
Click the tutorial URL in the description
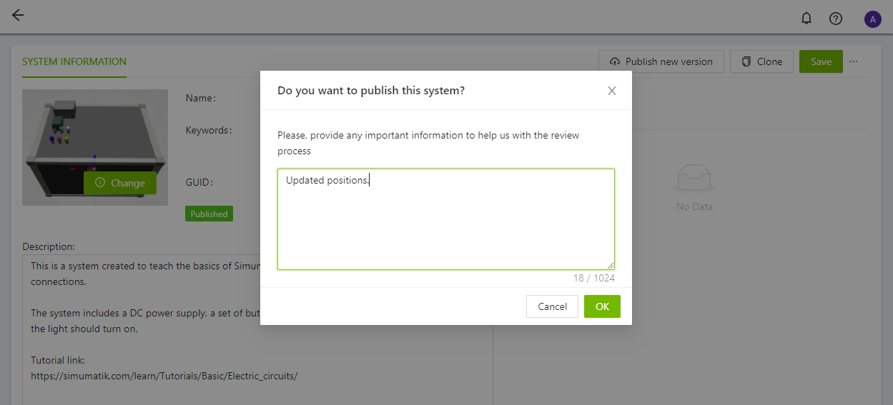164,375
